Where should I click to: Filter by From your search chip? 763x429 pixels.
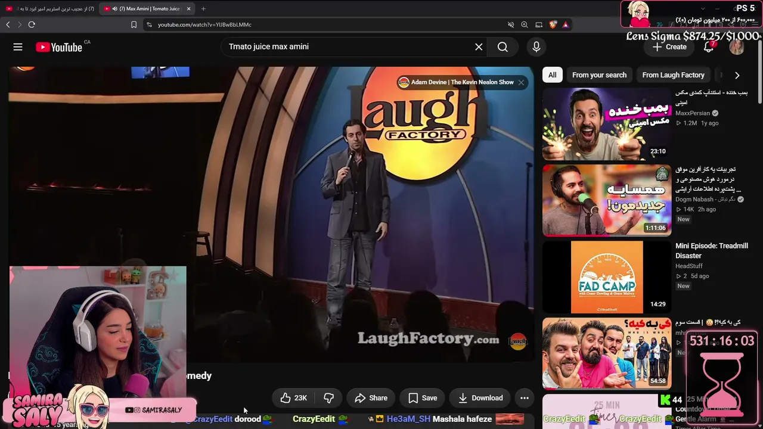point(599,75)
